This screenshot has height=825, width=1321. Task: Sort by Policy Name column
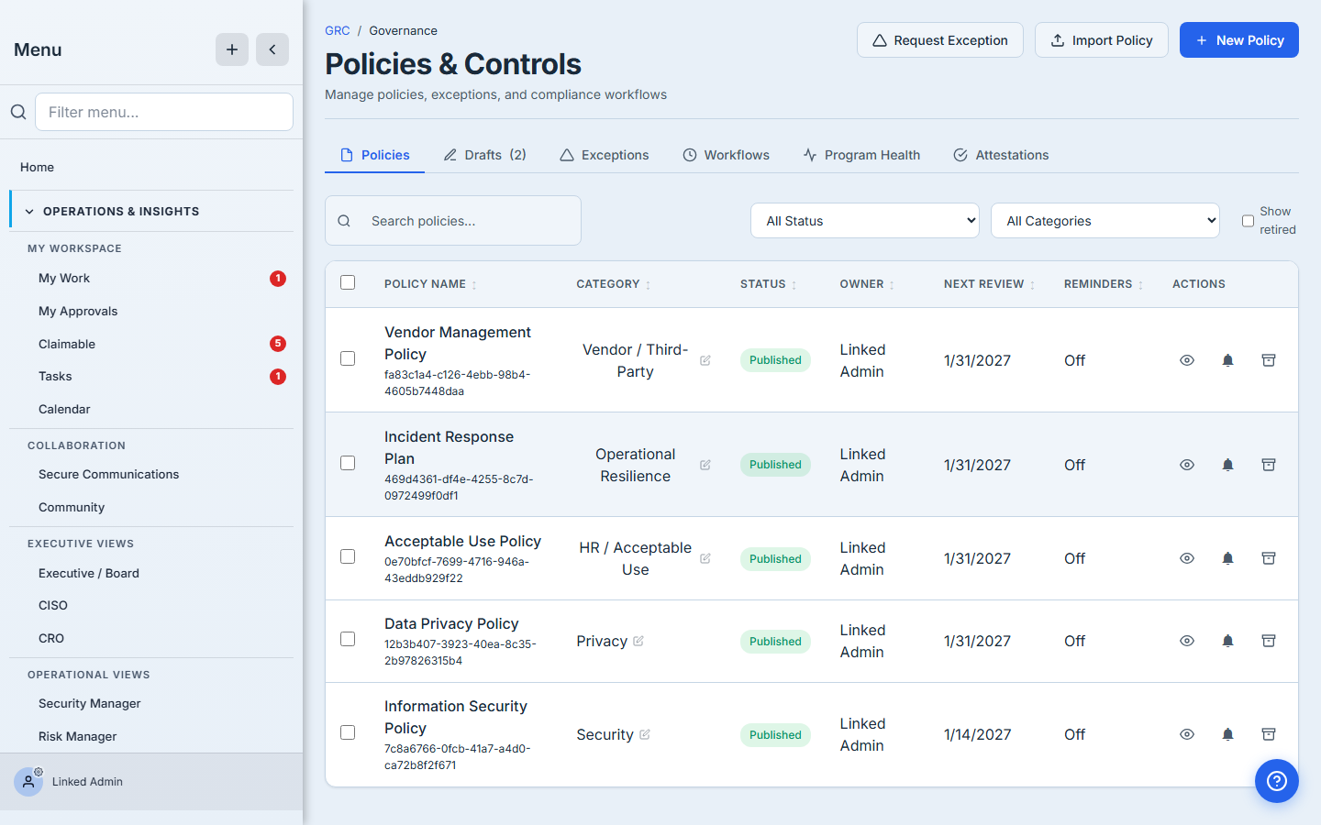pyautogui.click(x=430, y=284)
